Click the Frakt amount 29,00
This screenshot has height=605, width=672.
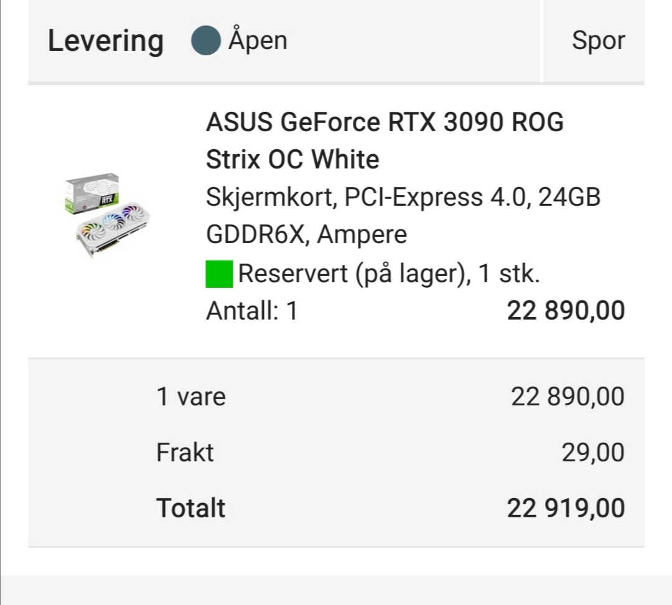click(x=593, y=453)
